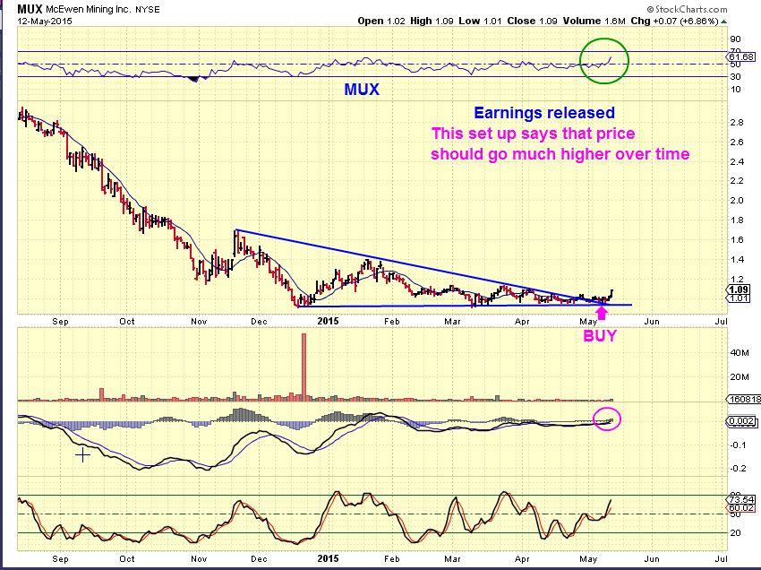Click the 2.0 price axis label
This screenshot has width=761, height=570.
coord(737,200)
